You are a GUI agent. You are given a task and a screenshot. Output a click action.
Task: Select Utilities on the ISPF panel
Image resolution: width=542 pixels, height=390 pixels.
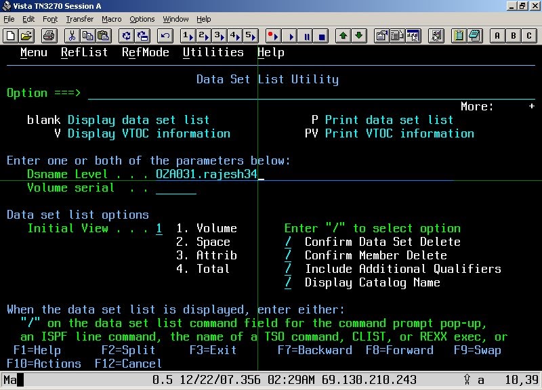coord(213,52)
